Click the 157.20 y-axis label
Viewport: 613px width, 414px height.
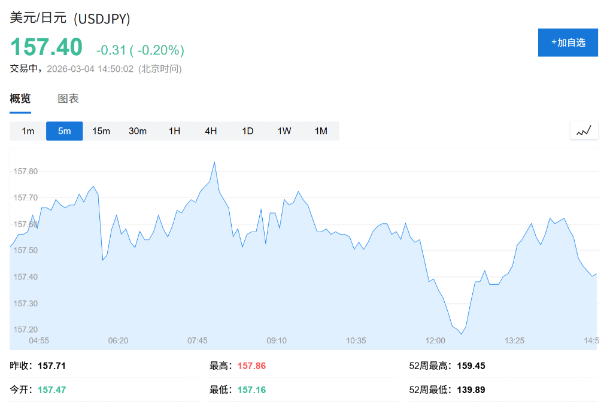coord(26,330)
